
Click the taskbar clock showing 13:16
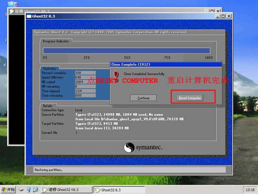[249, 189]
